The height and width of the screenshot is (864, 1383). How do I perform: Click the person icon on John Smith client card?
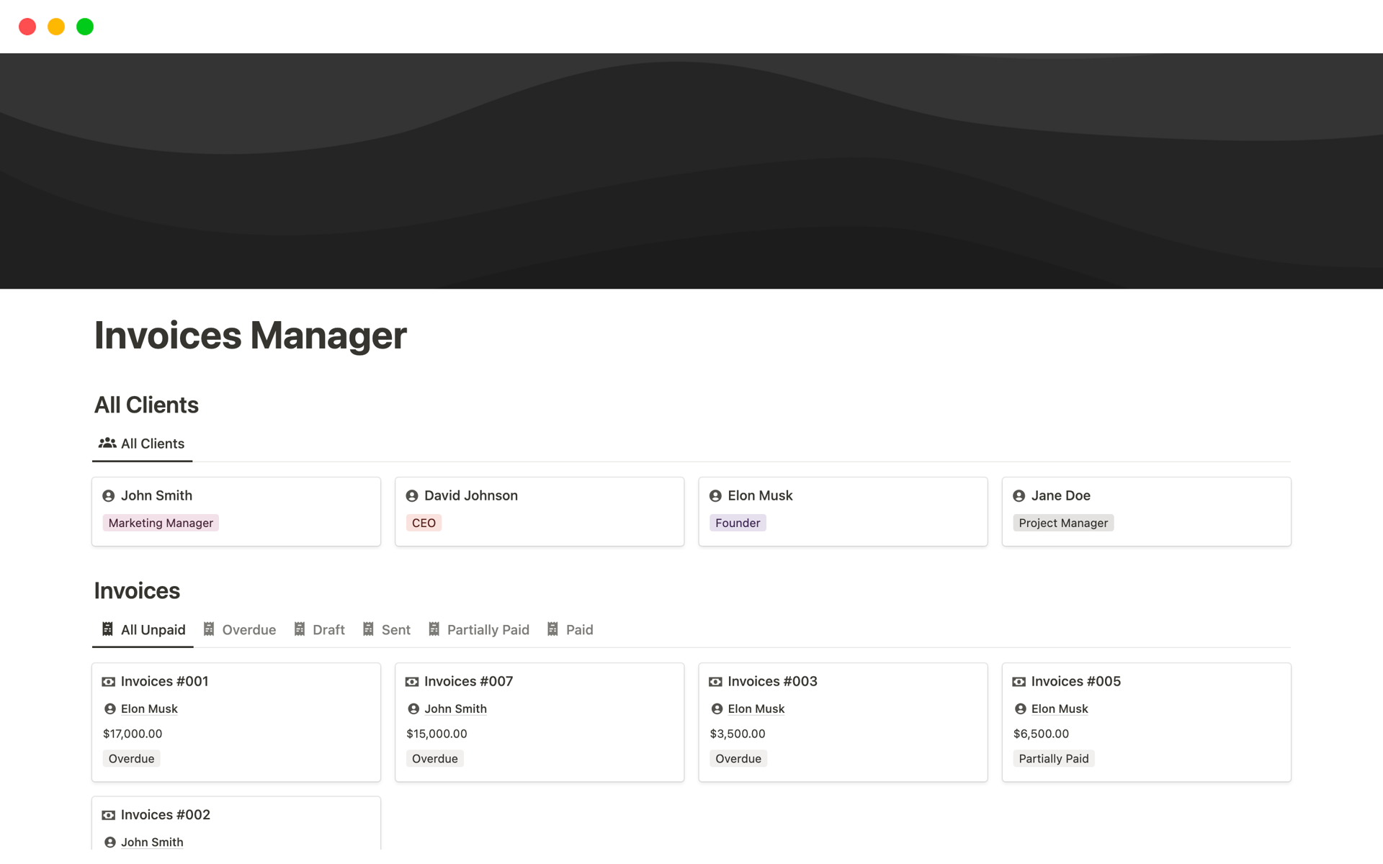(x=109, y=495)
